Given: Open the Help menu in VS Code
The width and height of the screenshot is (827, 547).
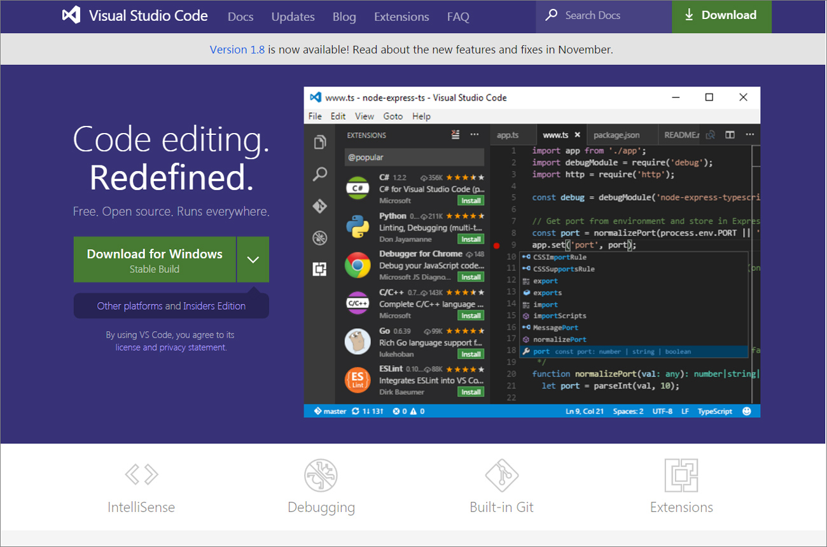Looking at the screenshot, I should pyautogui.click(x=421, y=116).
